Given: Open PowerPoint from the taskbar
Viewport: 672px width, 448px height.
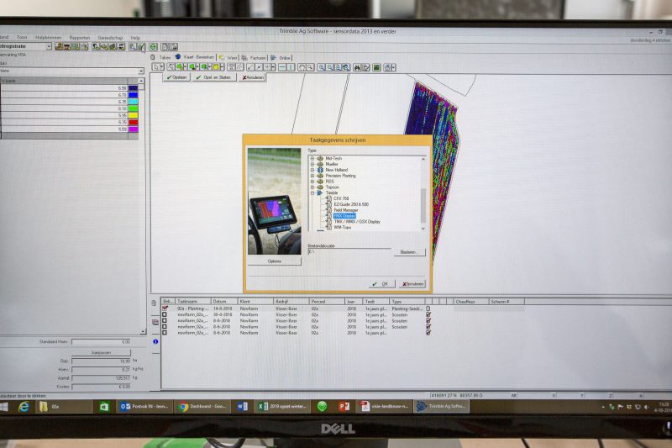Looking at the screenshot, I should [344, 407].
